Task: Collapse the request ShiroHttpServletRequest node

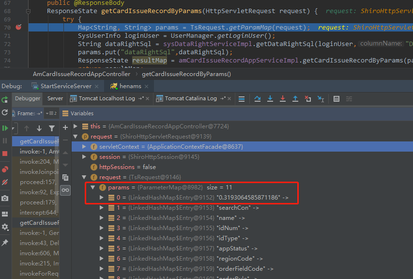Action: coord(76,136)
